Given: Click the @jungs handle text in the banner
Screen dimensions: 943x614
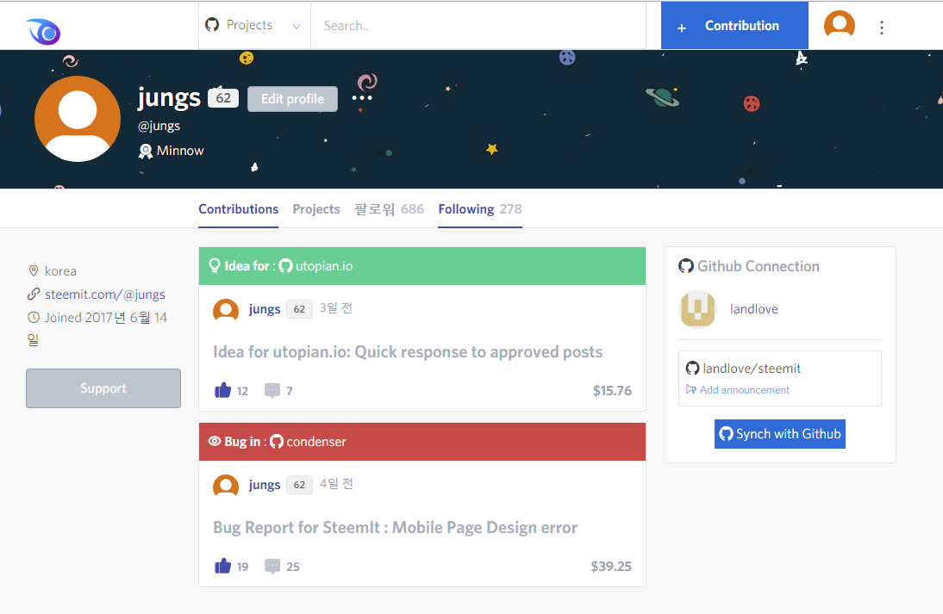Looking at the screenshot, I should tap(159, 127).
